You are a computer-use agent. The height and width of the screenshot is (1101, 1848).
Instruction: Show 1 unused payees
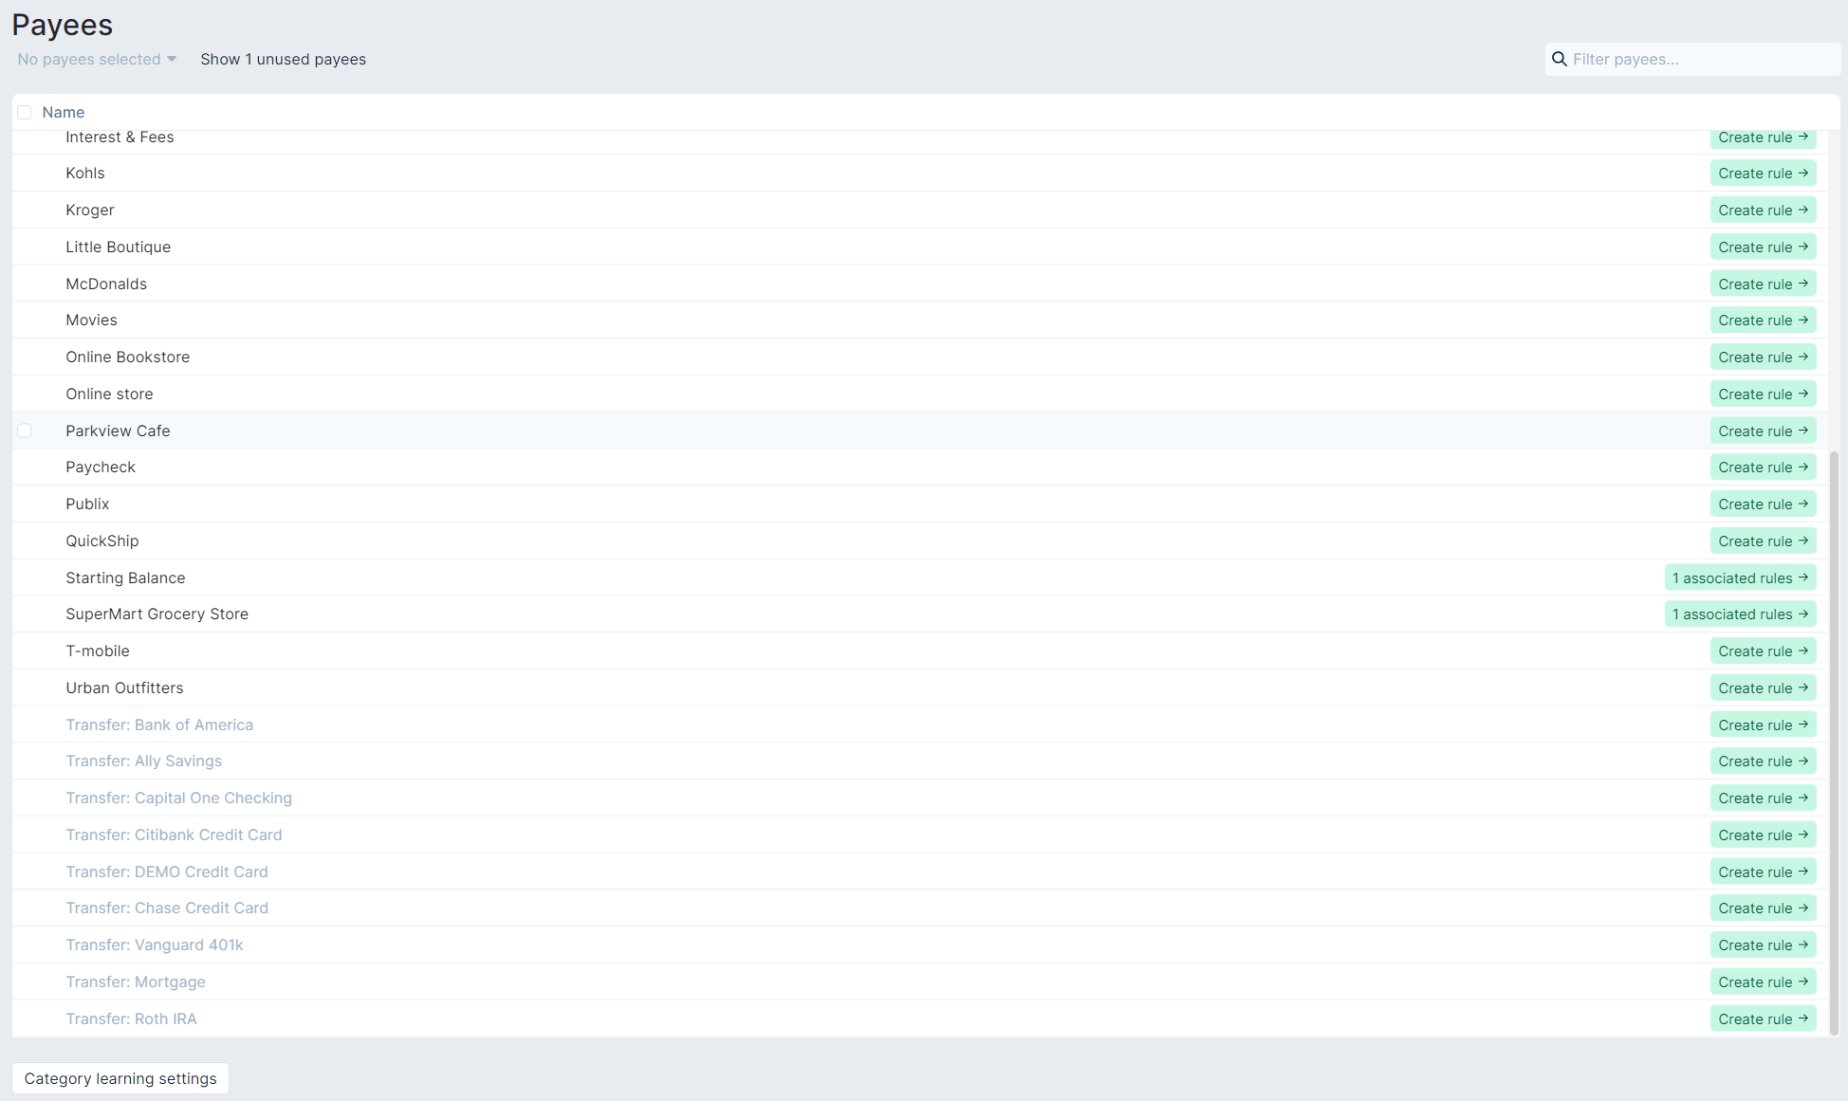tap(283, 59)
